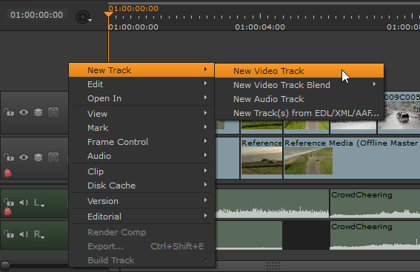
Task: Click the layers icon on the second video track
Action: 39,157
